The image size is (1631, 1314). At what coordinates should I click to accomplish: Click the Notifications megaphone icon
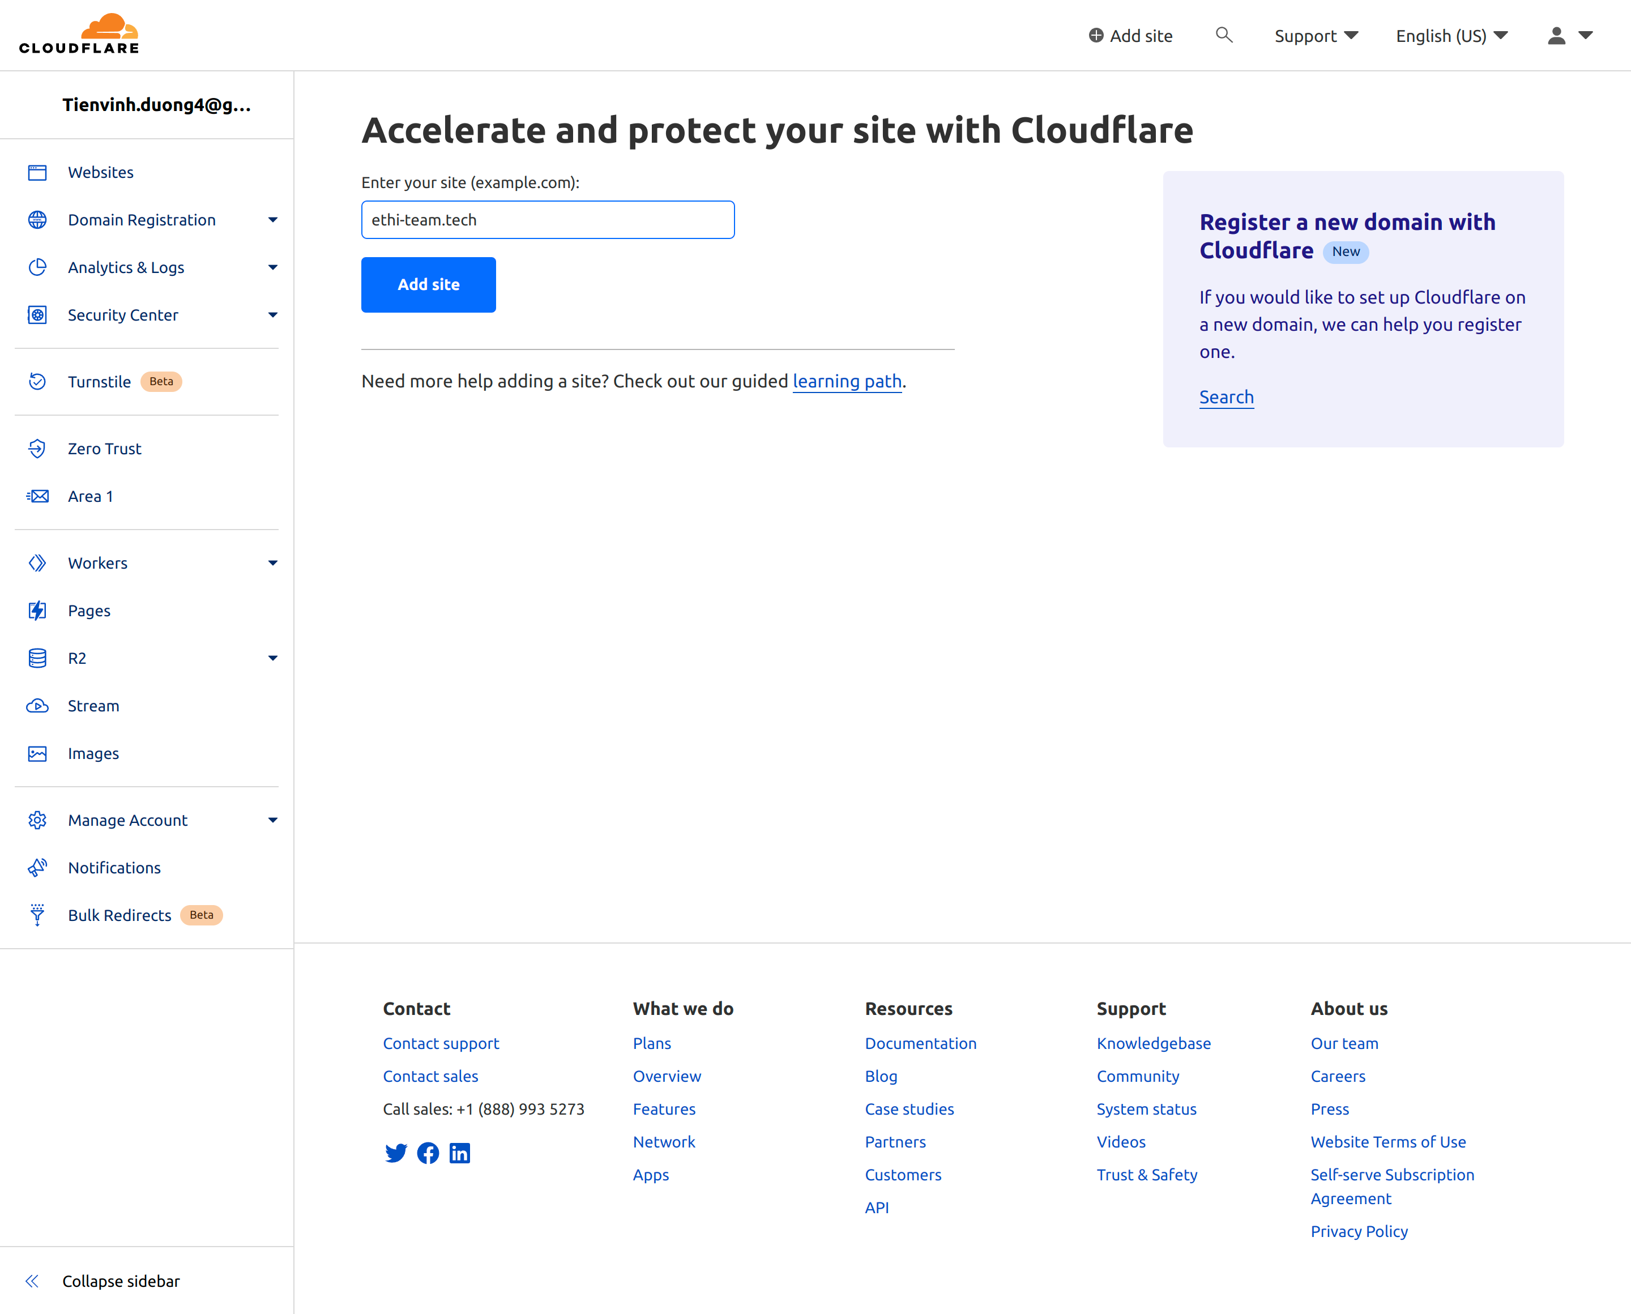37,868
